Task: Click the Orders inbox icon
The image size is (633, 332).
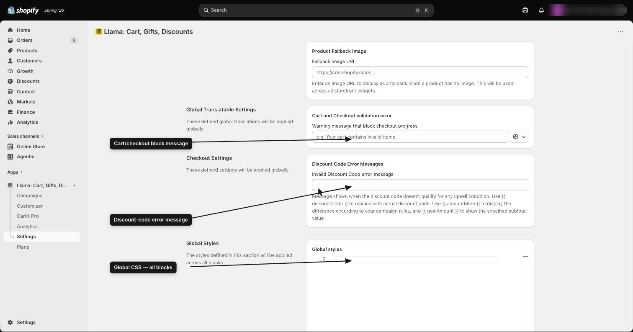Action: coord(10,40)
